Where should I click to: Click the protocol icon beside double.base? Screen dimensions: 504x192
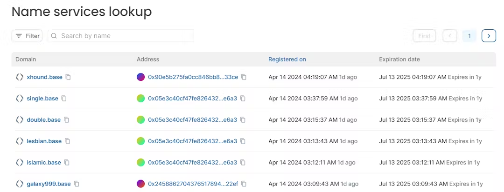point(20,119)
